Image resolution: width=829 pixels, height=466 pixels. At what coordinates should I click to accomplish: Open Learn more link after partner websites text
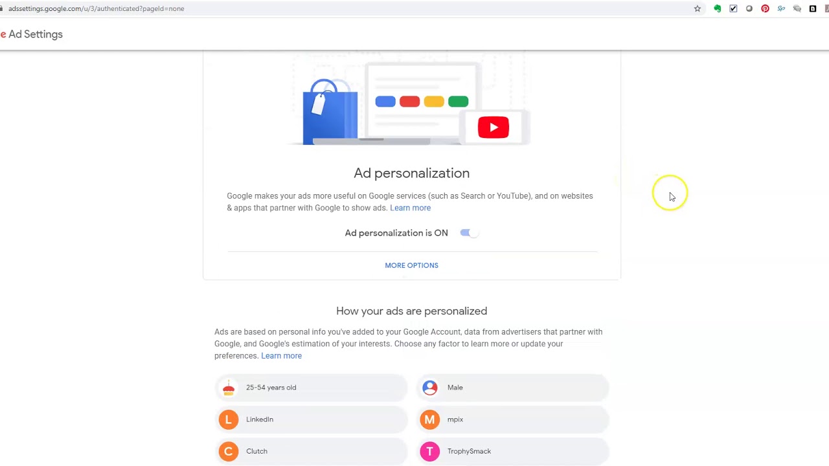[x=410, y=208]
